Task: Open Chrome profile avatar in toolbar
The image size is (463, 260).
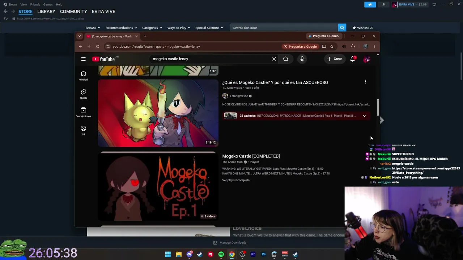Action: coord(365,47)
